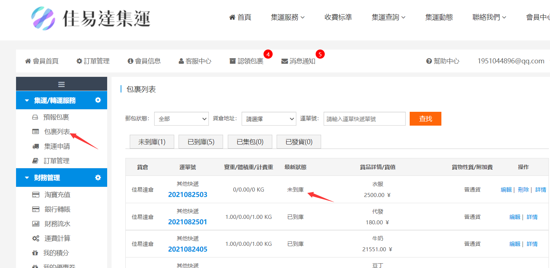The image size is (550, 268).
Task: Click the orange 查找 button
Action: pyautogui.click(x=425, y=119)
